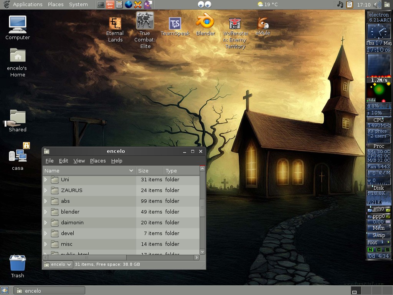Click the 17:10 panel clock
Screen dimensions: 393x295
click(364, 5)
